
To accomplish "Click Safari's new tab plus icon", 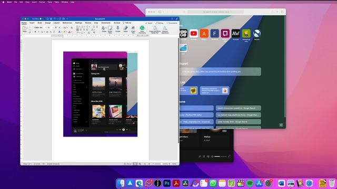I will pyautogui.click(x=277, y=12).
